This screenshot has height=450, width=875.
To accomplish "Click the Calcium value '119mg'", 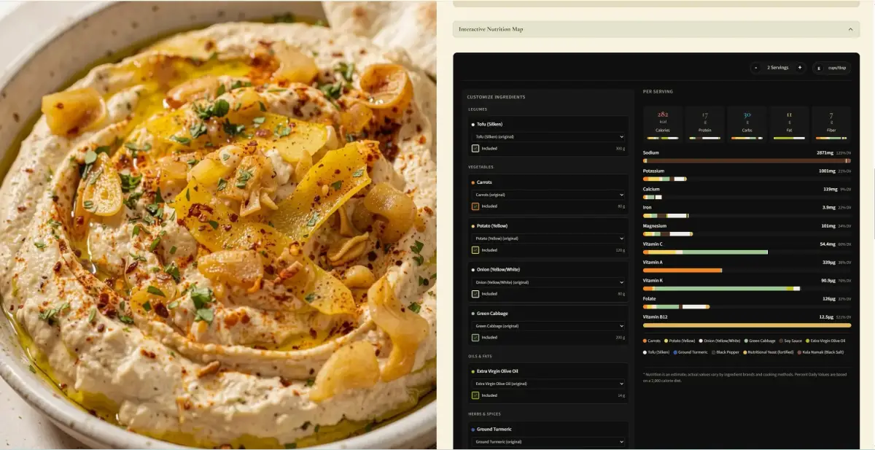I will pos(830,190).
